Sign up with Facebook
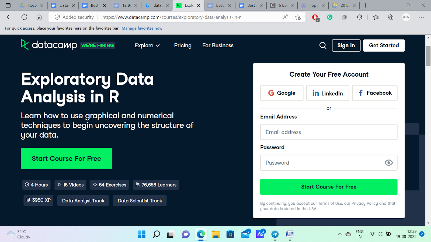 click(375, 93)
